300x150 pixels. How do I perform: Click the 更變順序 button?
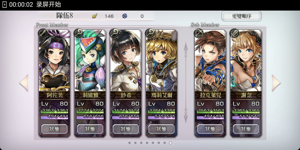[241, 16]
